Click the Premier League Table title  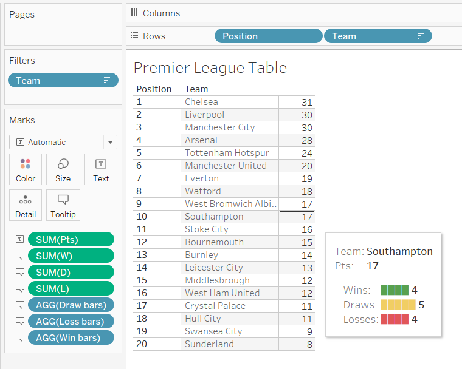(x=210, y=67)
